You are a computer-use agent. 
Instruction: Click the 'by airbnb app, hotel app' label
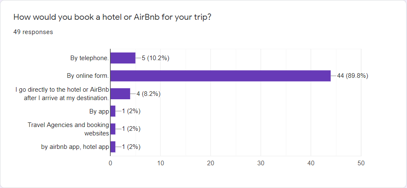75,147
